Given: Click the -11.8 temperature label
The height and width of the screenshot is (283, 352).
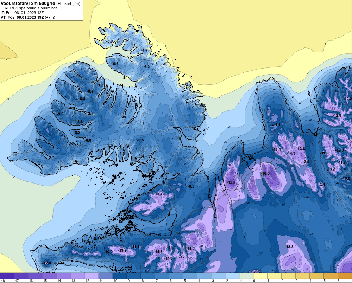Looking at the screenshot, I should point(324,153).
